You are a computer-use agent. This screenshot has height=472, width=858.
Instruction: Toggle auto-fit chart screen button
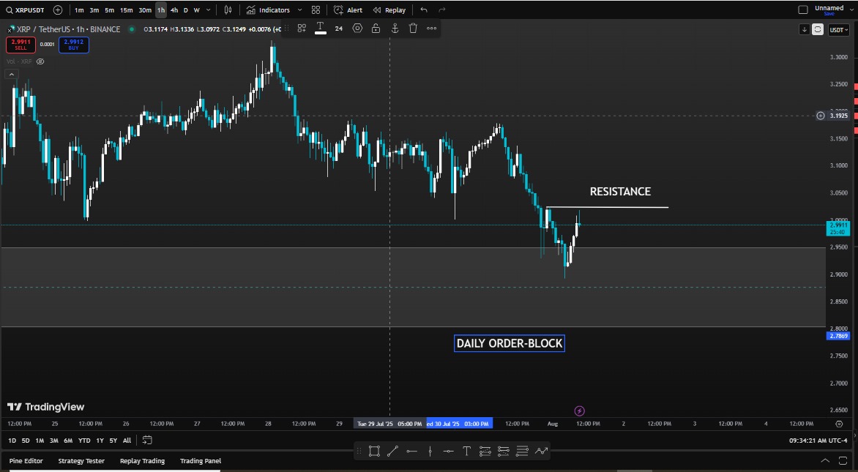(x=818, y=29)
